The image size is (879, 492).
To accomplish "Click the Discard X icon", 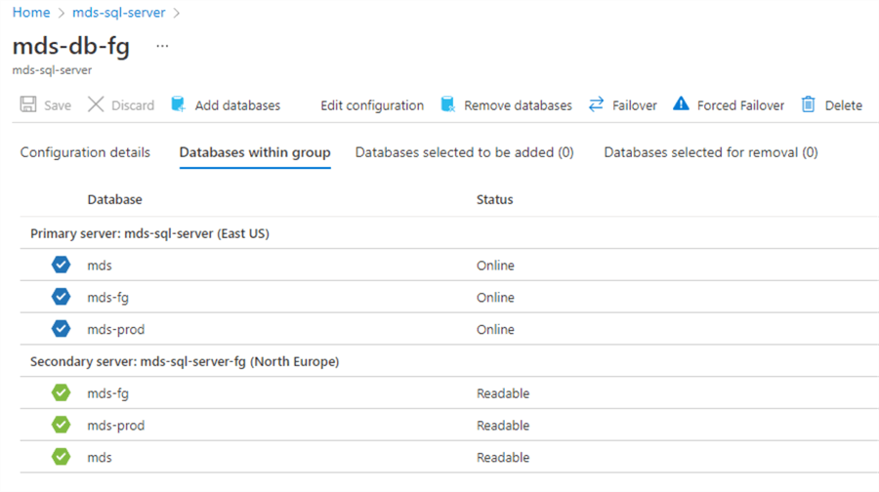I will [95, 104].
